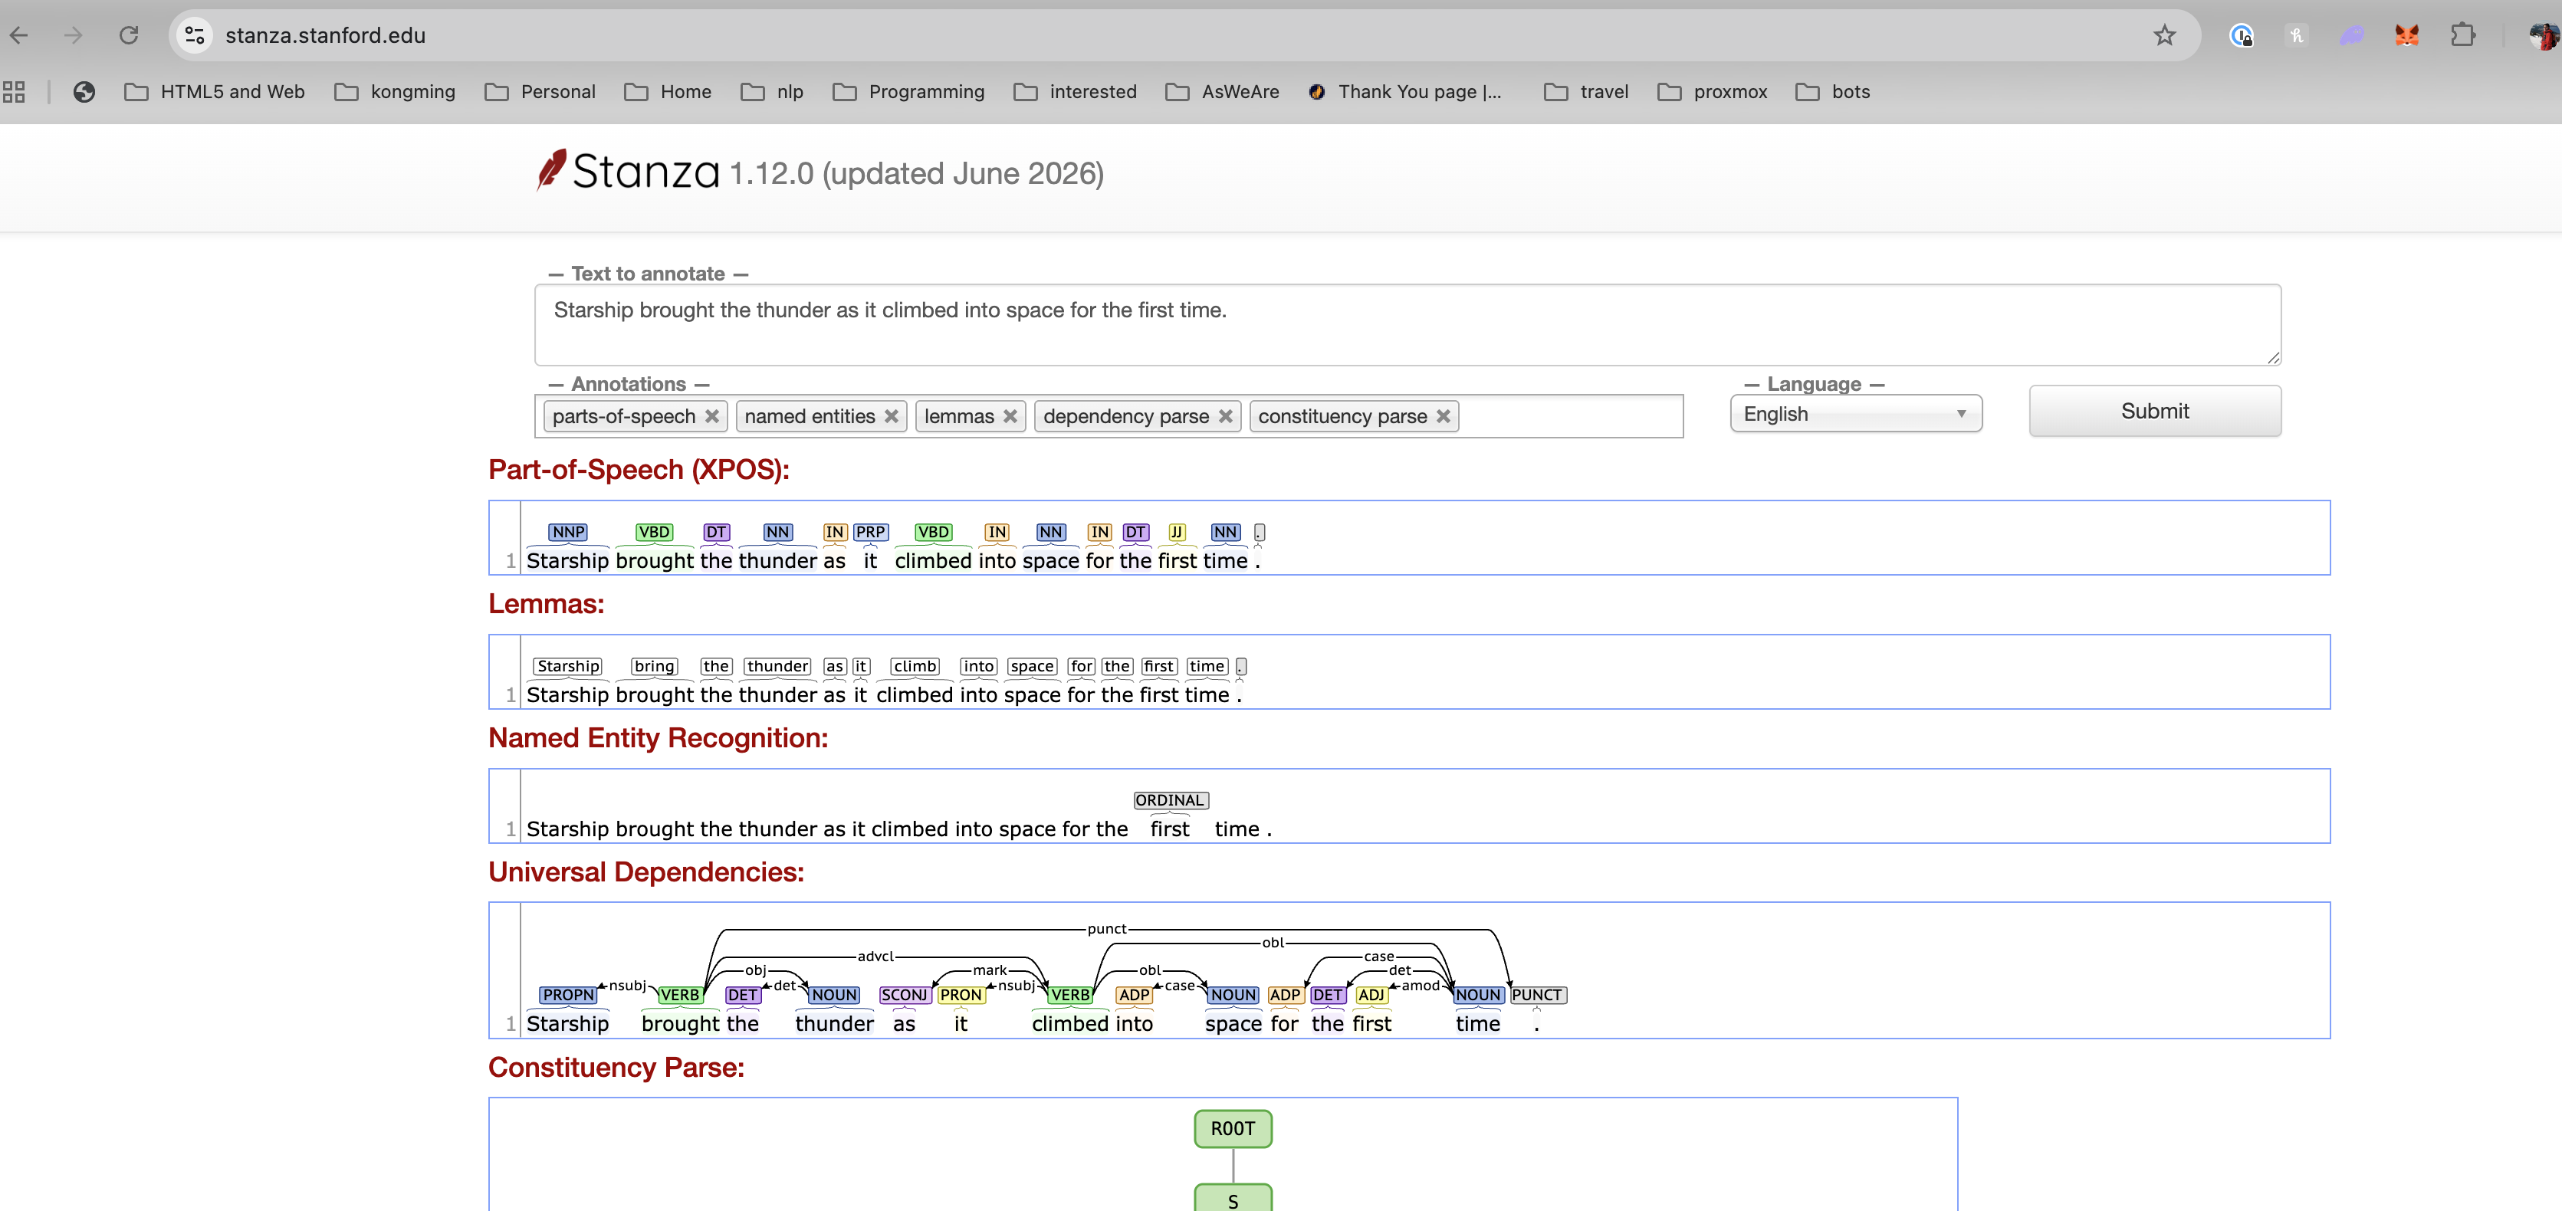Click the 'amod' dependency arc label
The width and height of the screenshot is (2562, 1211).
[1421, 986]
